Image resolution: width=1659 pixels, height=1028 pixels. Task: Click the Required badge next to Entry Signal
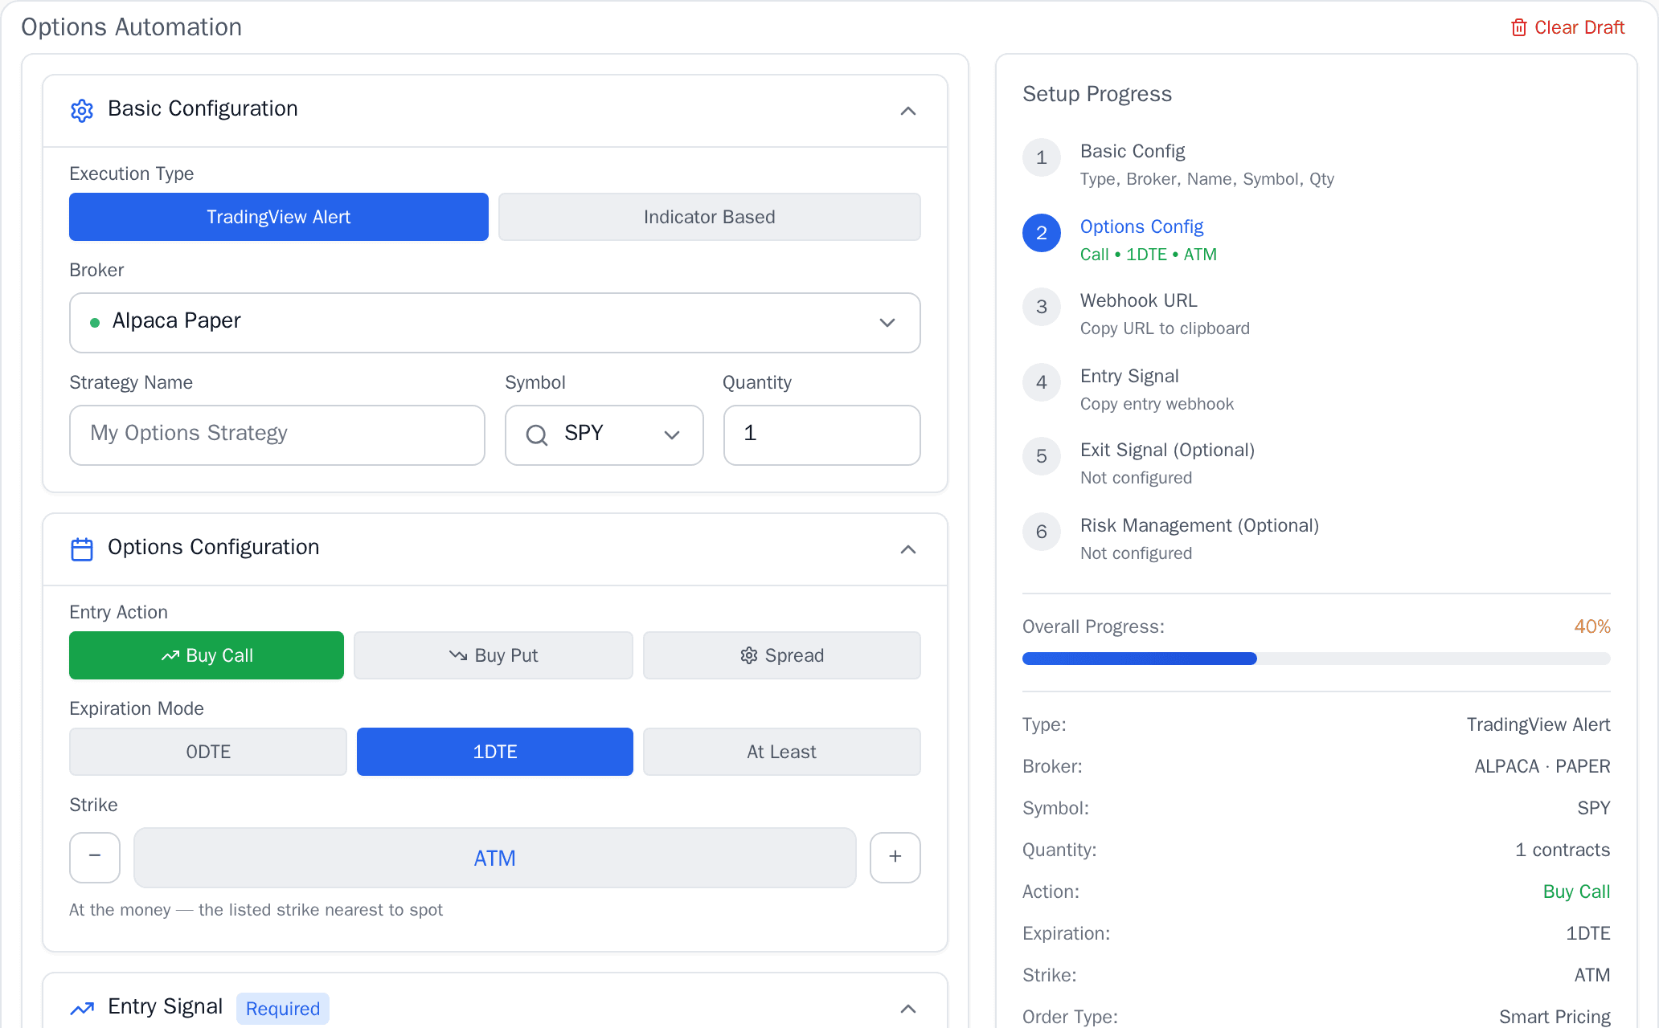click(283, 1009)
